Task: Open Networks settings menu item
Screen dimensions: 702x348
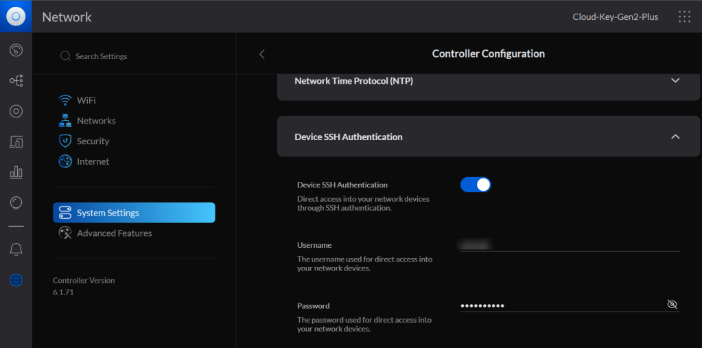Action: (95, 121)
